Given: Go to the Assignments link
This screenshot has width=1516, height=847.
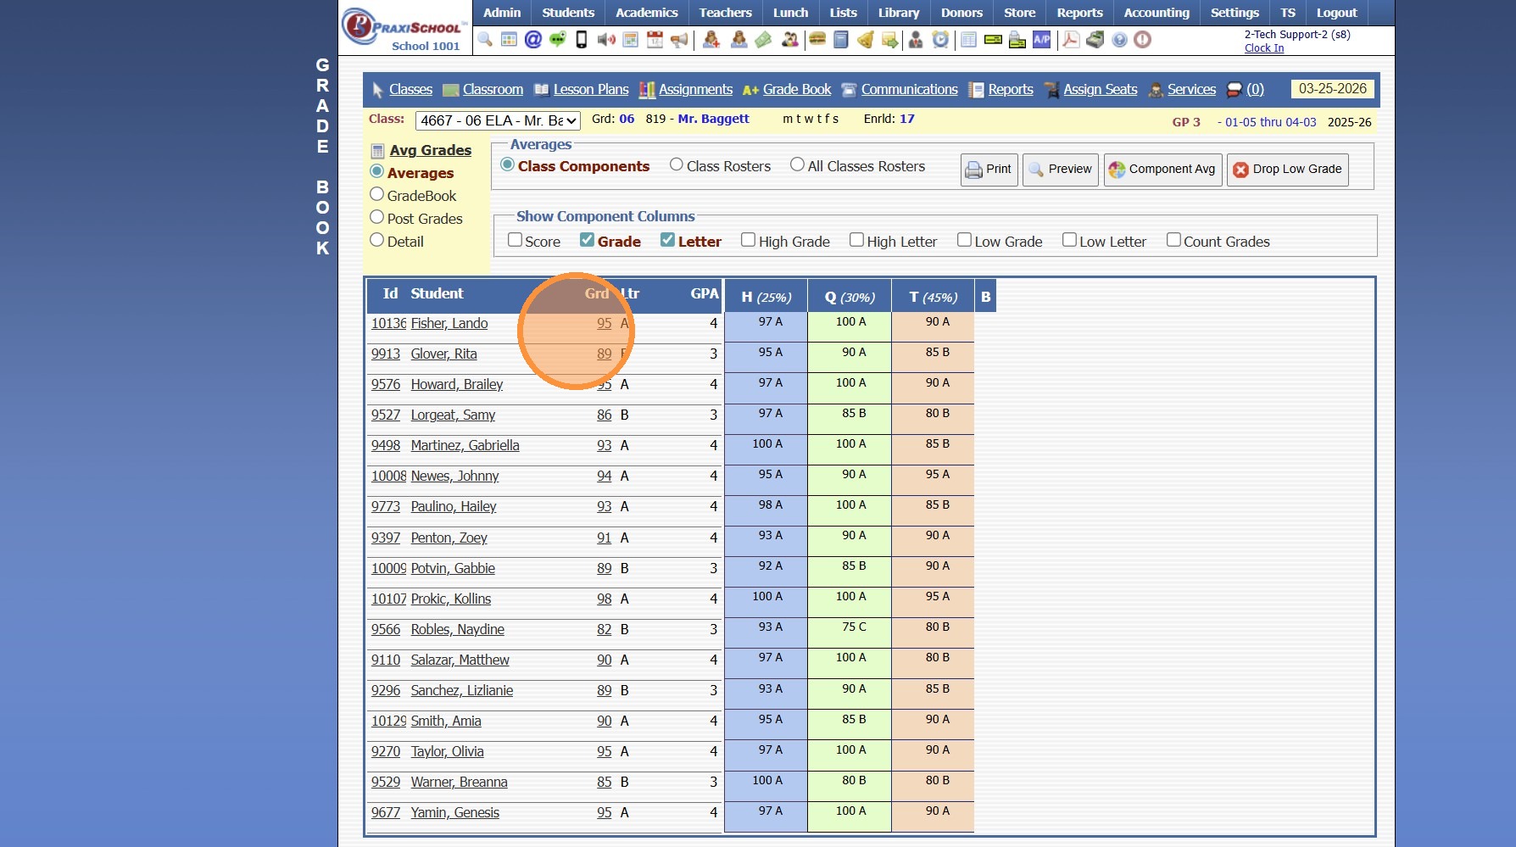Looking at the screenshot, I should pos(695,90).
